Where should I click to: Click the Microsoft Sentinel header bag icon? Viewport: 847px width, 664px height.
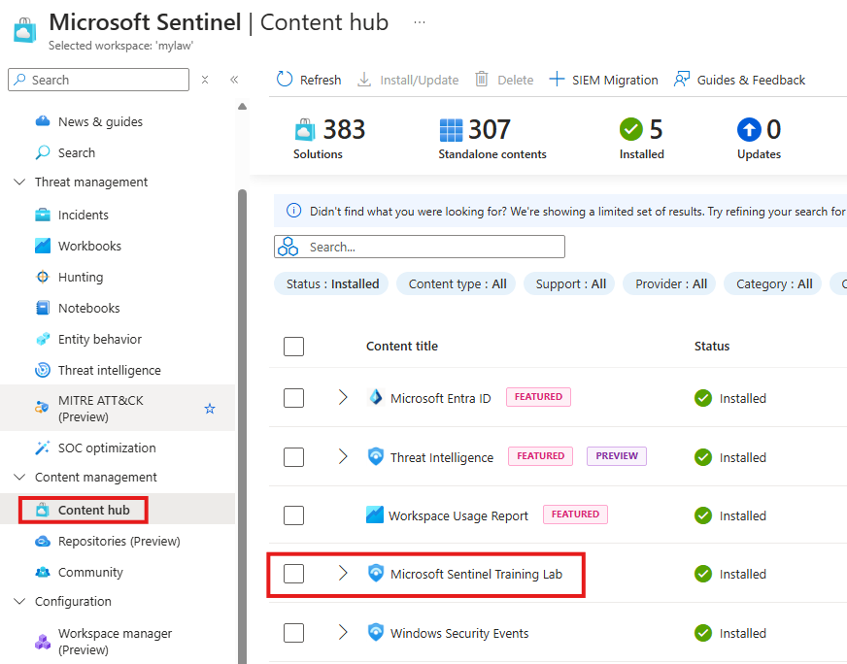point(25,30)
